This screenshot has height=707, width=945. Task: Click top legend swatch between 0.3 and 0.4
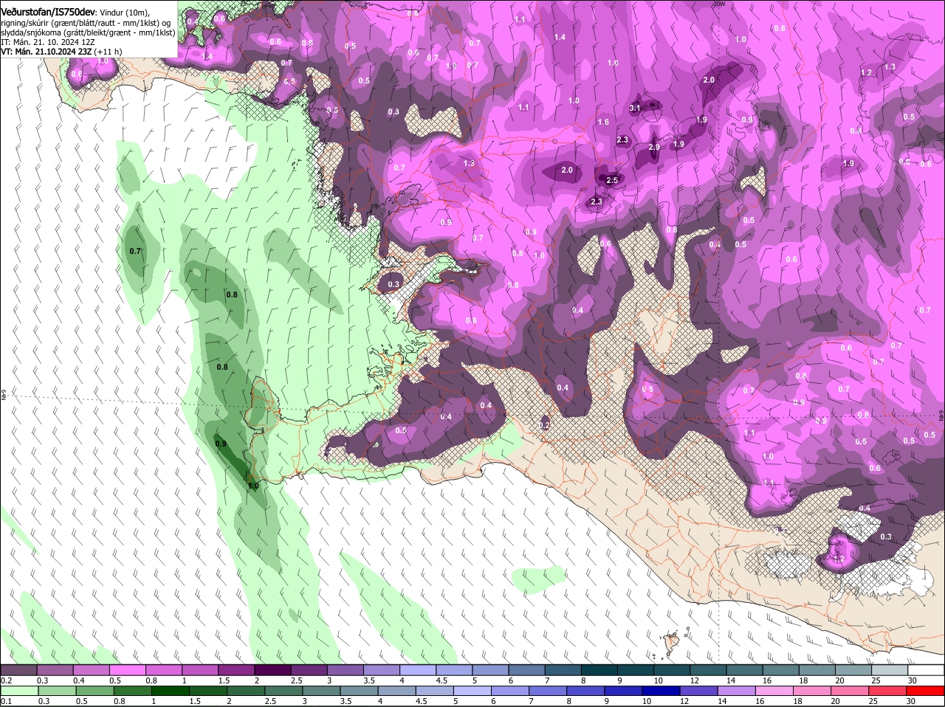pos(55,669)
